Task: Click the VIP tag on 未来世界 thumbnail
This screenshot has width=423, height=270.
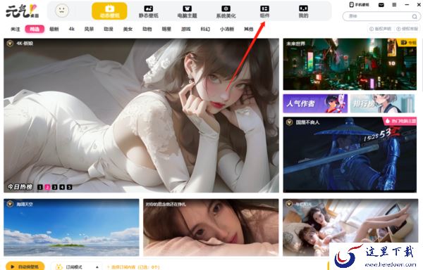Action: [x=407, y=42]
